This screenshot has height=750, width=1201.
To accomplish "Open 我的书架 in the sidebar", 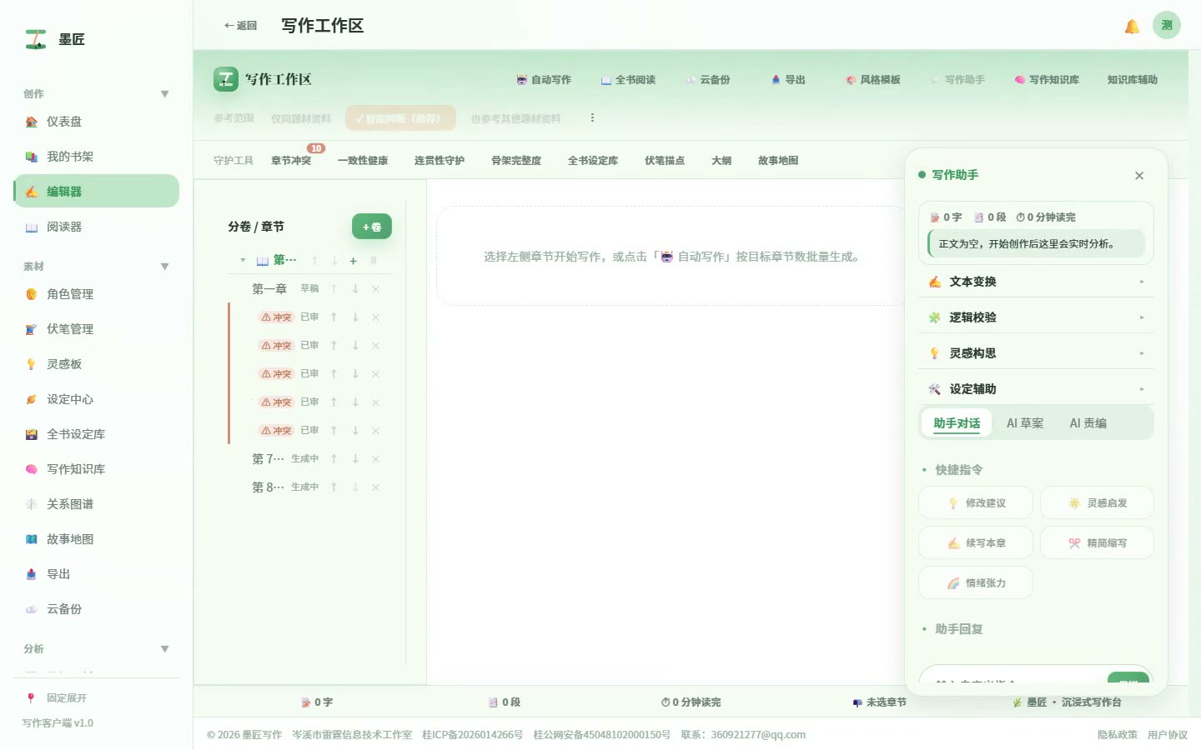I will tap(96, 157).
